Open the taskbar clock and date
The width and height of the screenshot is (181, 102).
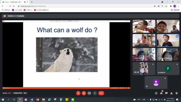171,99
